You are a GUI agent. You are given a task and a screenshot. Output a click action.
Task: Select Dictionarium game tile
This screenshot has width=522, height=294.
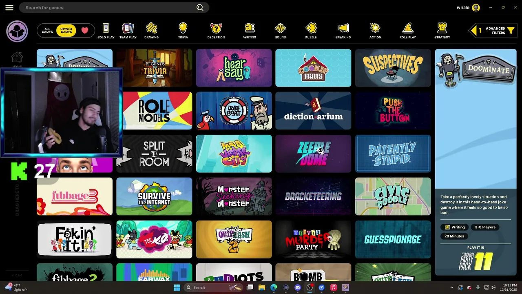click(x=313, y=111)
